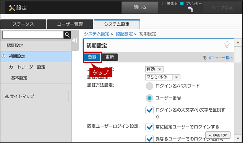Click the 更新 button

(110, 57)
